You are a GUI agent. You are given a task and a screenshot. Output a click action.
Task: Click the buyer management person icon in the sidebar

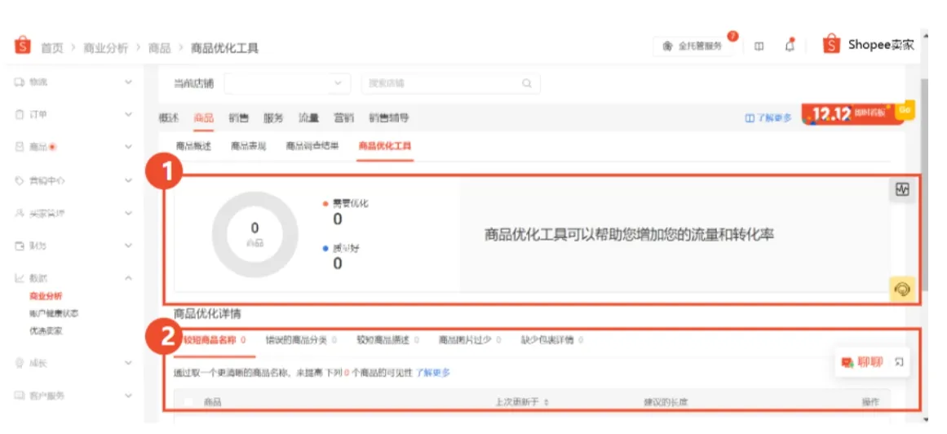[20, 213]
